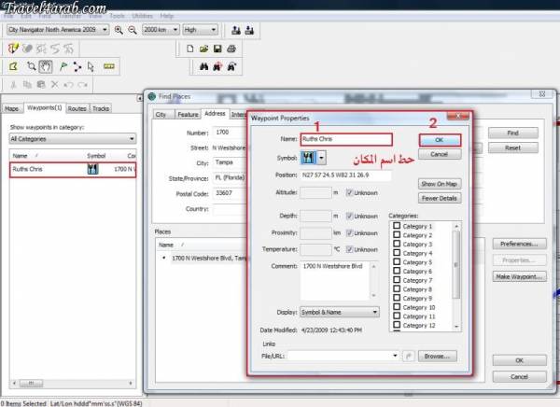
Task: Click the Browse... button
Action: [438, 357]
